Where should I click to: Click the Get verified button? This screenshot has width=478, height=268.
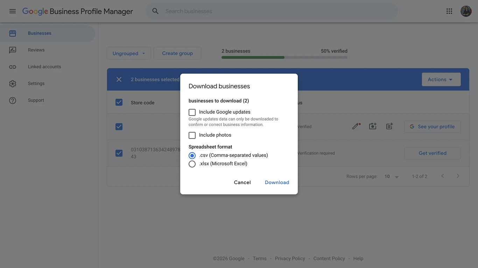point(433,153)
